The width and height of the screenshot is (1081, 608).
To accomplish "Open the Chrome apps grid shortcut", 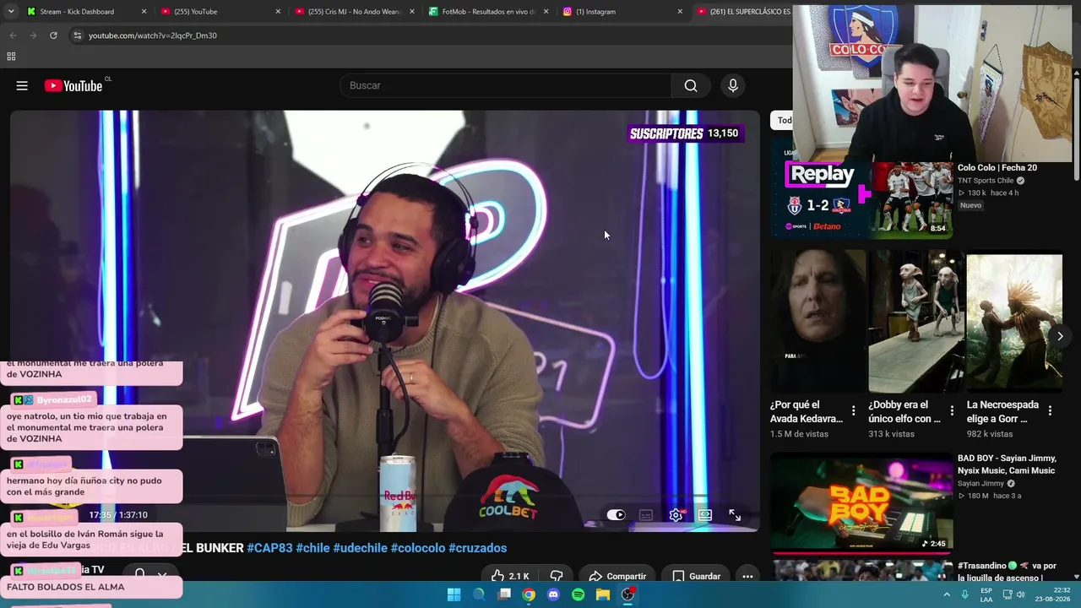I will click(x=11, y=57).
